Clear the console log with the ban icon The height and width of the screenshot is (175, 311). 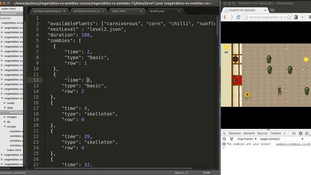(225, 139)
